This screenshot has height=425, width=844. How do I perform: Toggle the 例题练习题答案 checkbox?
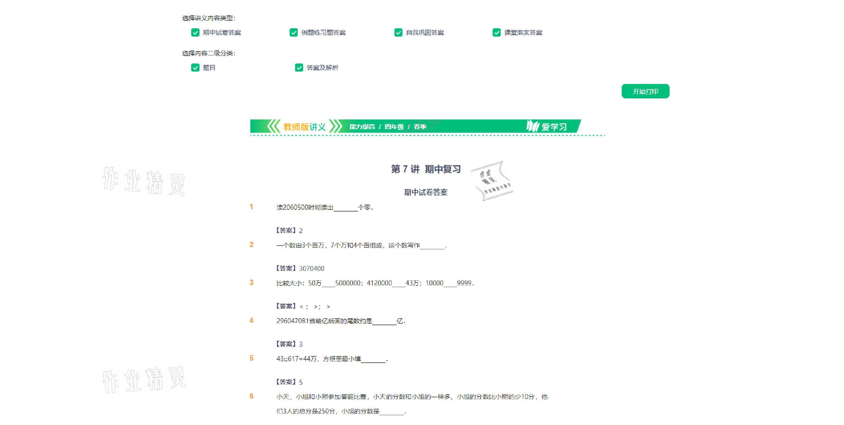(294, 33)
